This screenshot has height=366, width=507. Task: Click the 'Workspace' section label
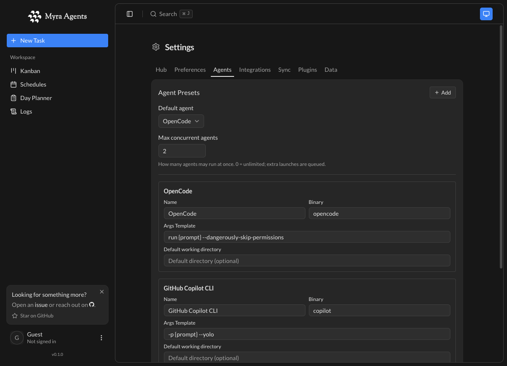23,57
